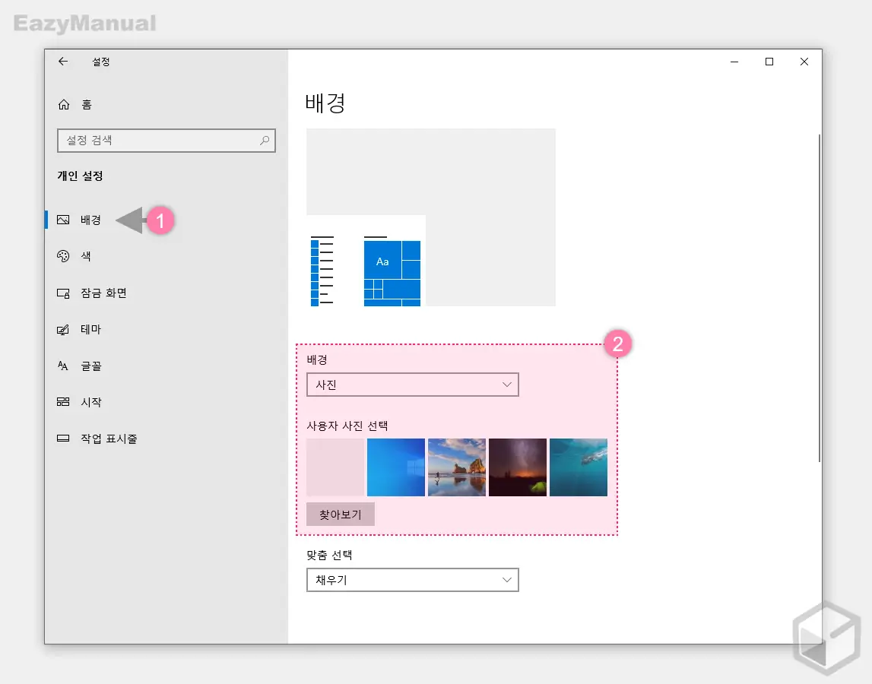Click the vertical scrollbar on right side
The image size is (872, 684).
(x=819, y=296)
